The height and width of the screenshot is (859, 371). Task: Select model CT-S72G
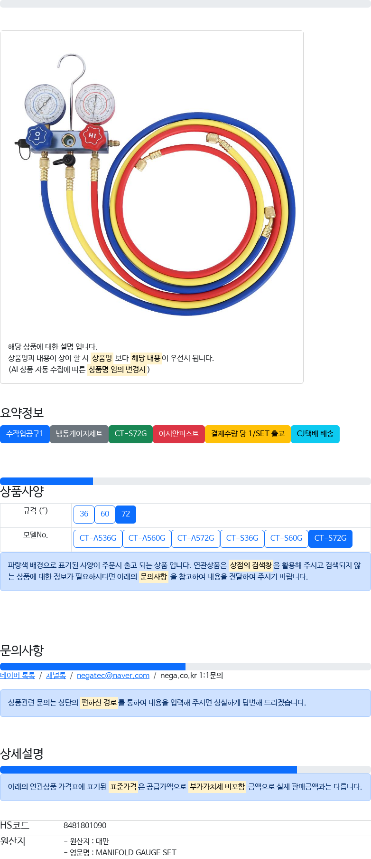pyautogui.click(x=330, y=539)
